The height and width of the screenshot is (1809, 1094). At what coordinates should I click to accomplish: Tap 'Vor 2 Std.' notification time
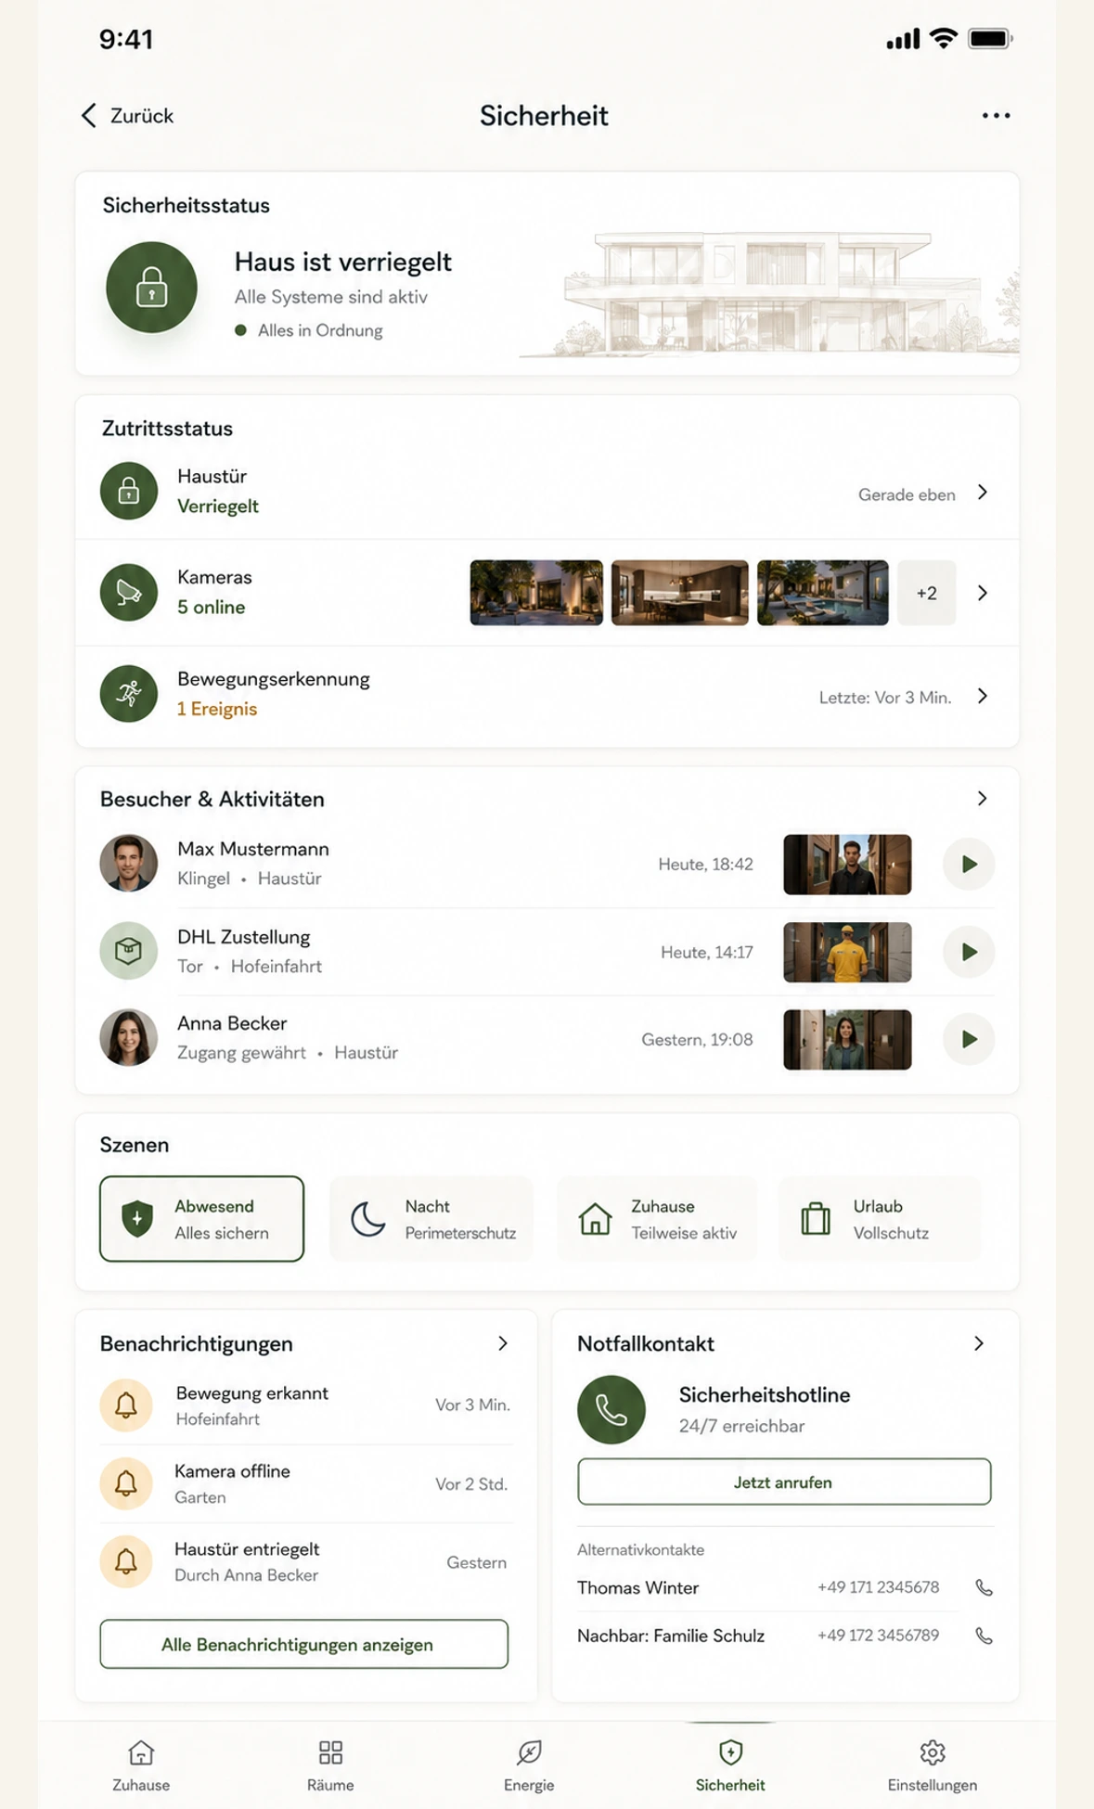point(471,1484)
